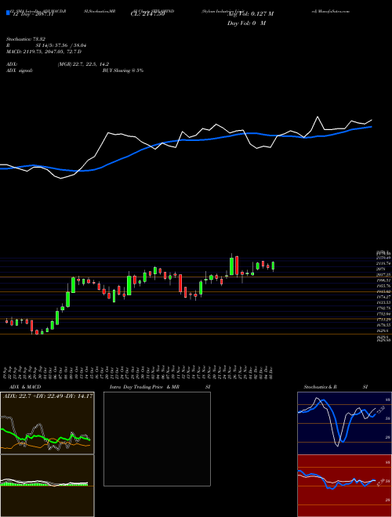
Task: Select the 'Avg Vol: 0.127 M' text
Action: point(250,14)
